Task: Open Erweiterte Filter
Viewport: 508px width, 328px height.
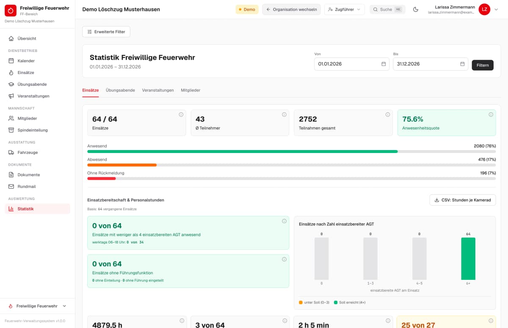Action: point(106,32)
